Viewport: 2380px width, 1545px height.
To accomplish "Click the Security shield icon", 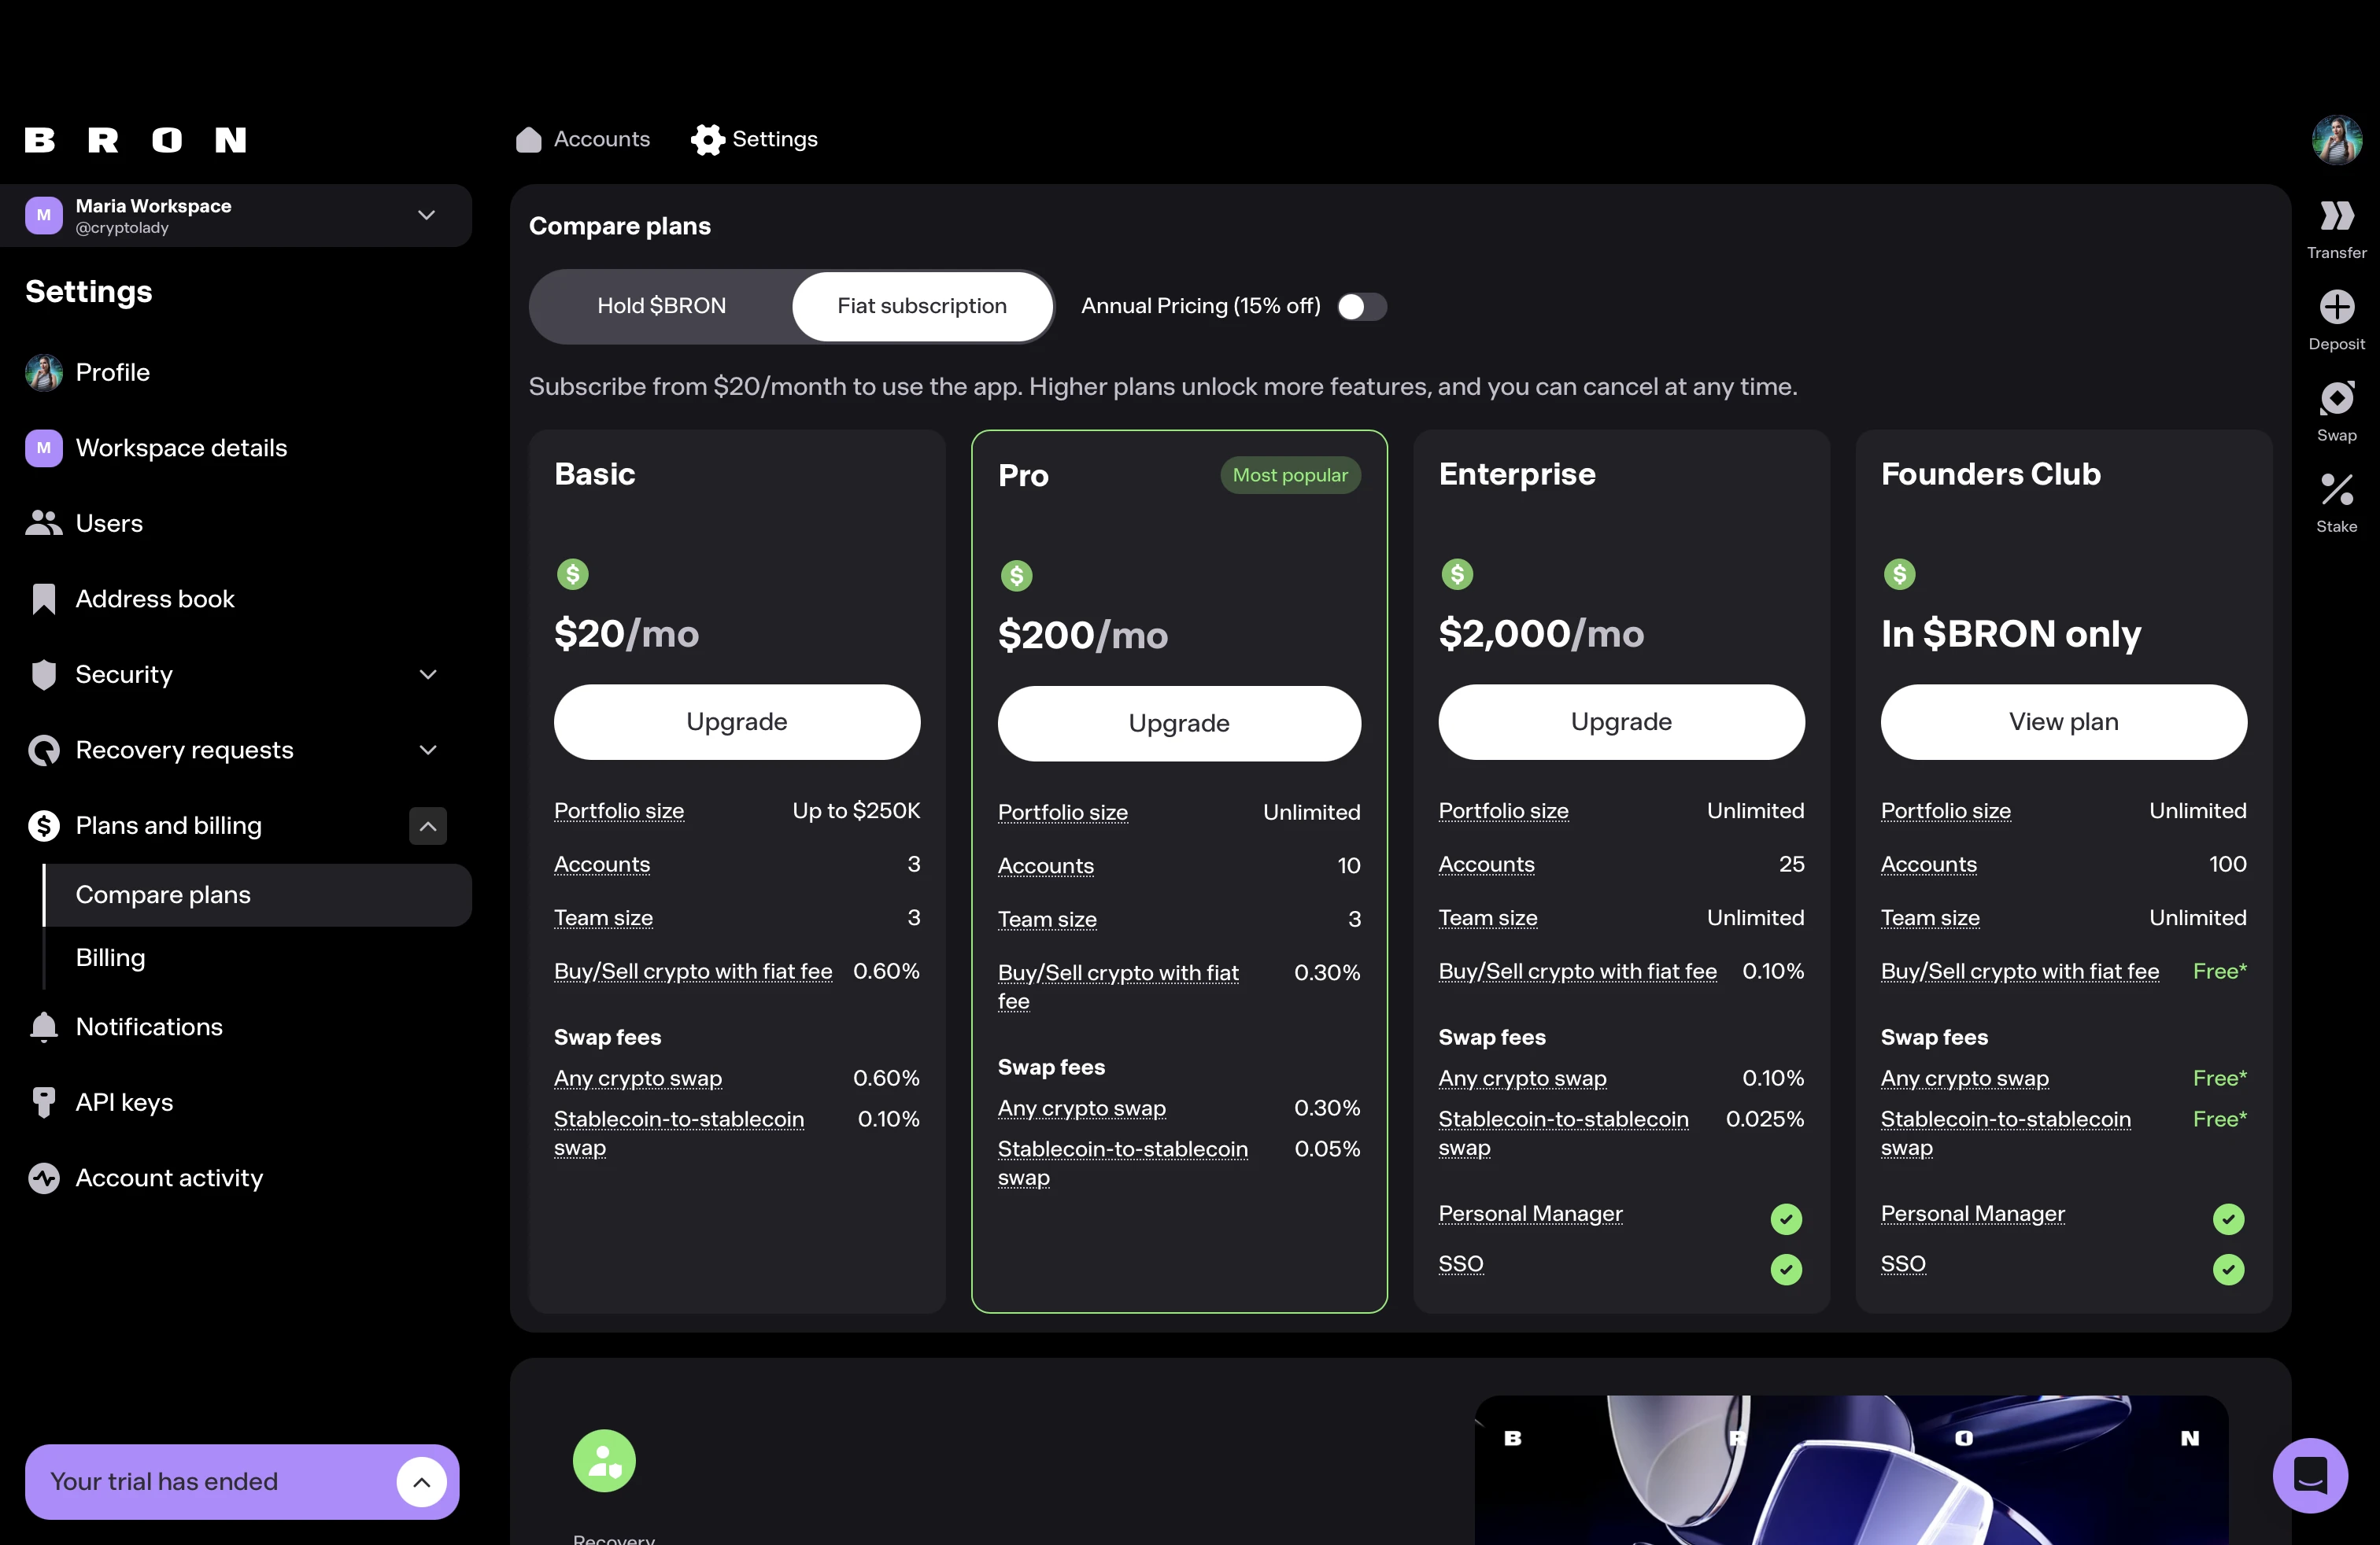I will tap(44, 675).
